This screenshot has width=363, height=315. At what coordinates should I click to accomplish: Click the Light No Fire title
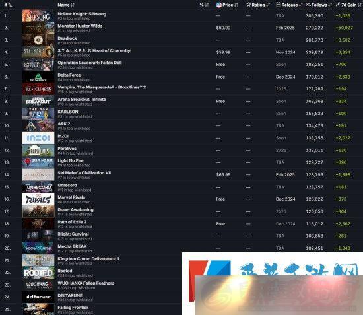(71, 160)
